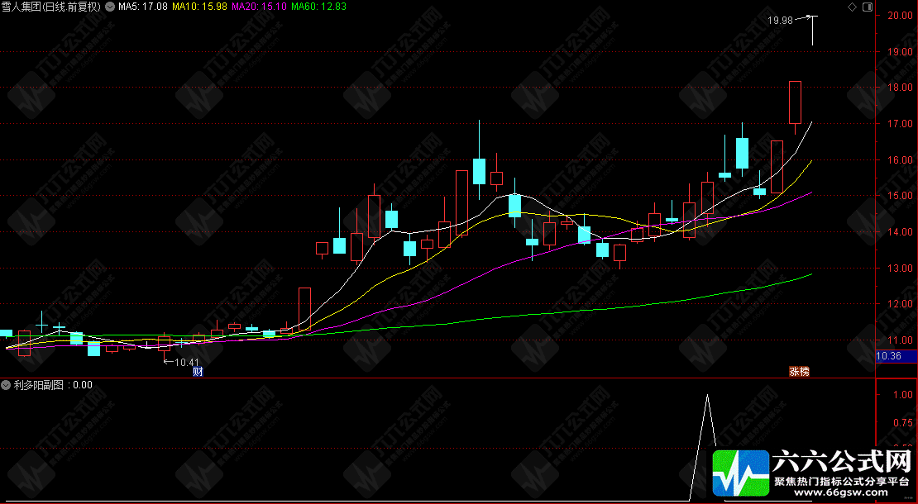Toggle the panel layout icon beside the diamond
This screenshot has height=504, width=918.
click(868, 7)
